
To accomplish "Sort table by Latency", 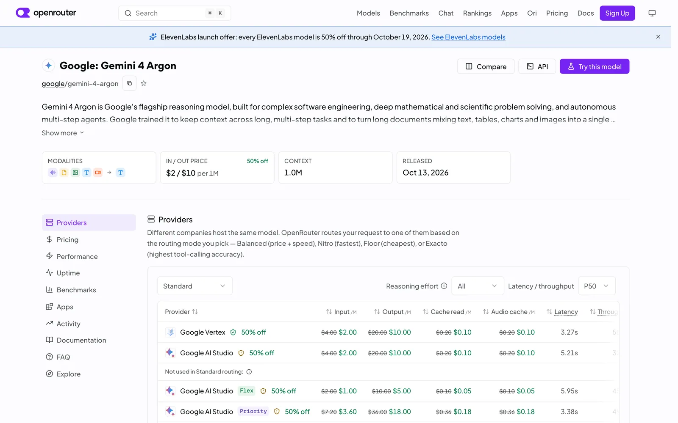I will tap(562, 312).
